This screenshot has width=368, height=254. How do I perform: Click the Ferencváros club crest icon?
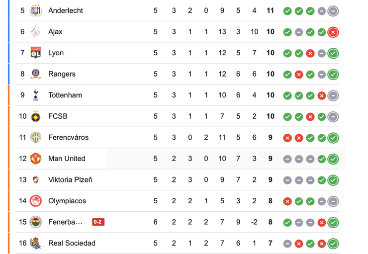[x=35, y=137]
